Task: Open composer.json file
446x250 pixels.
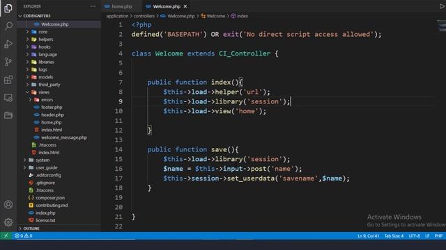Action: 50,198
